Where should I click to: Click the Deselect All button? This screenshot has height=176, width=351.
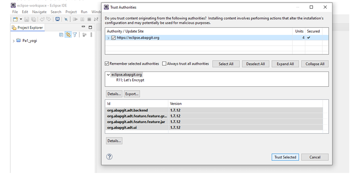(x=255, y=64)
